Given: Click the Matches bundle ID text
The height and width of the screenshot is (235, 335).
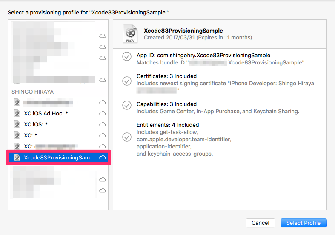Looking at the screenshot, I should click(x=220, y=63).
